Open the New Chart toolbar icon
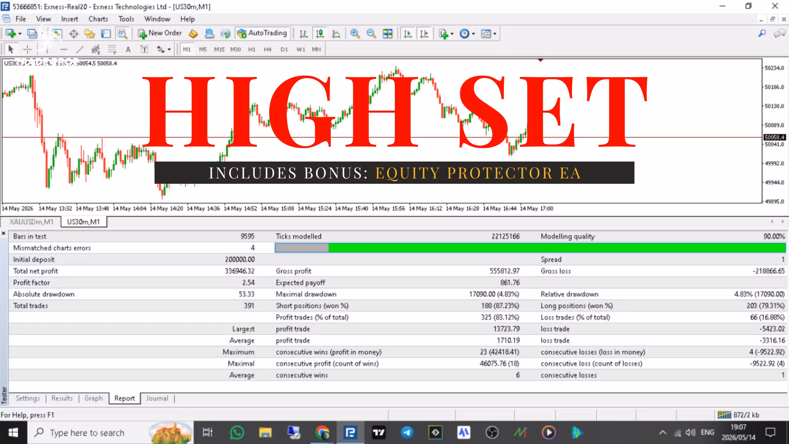 coord(10,34)
